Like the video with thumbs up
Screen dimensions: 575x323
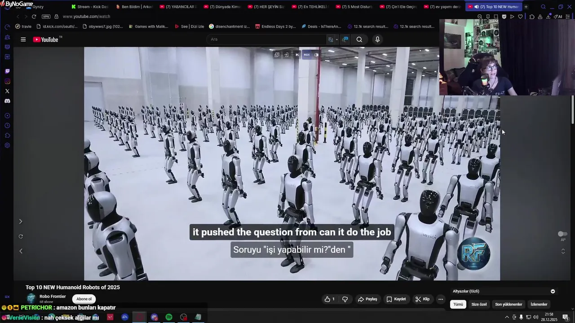330,299
